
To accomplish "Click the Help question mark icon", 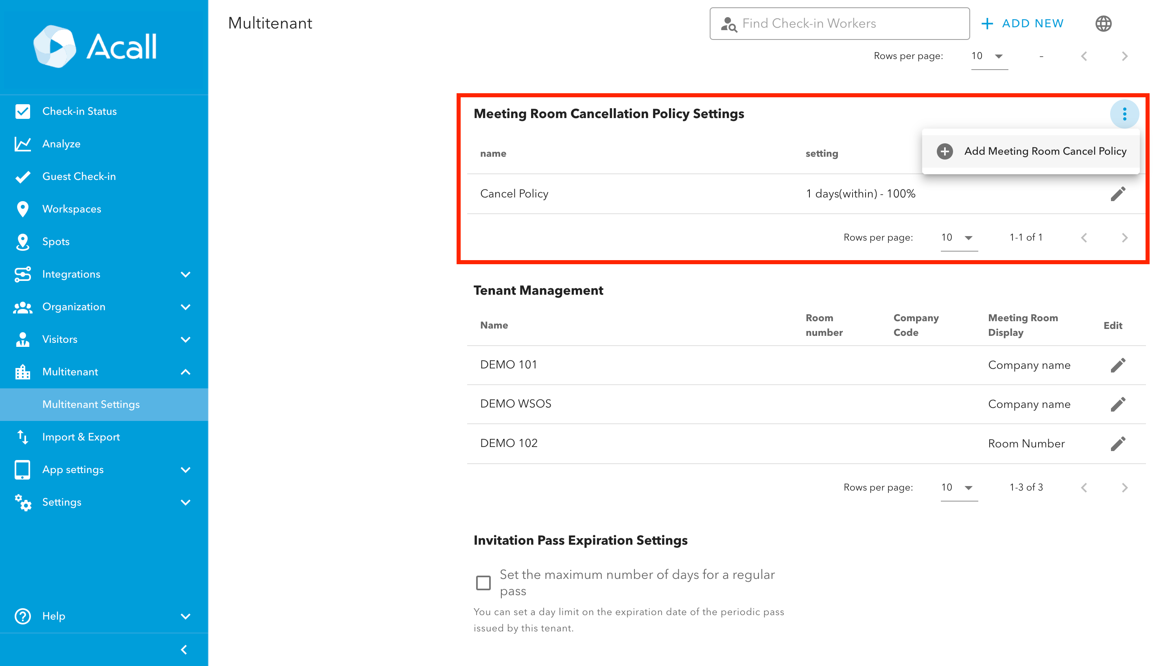I will click(22, 616).
